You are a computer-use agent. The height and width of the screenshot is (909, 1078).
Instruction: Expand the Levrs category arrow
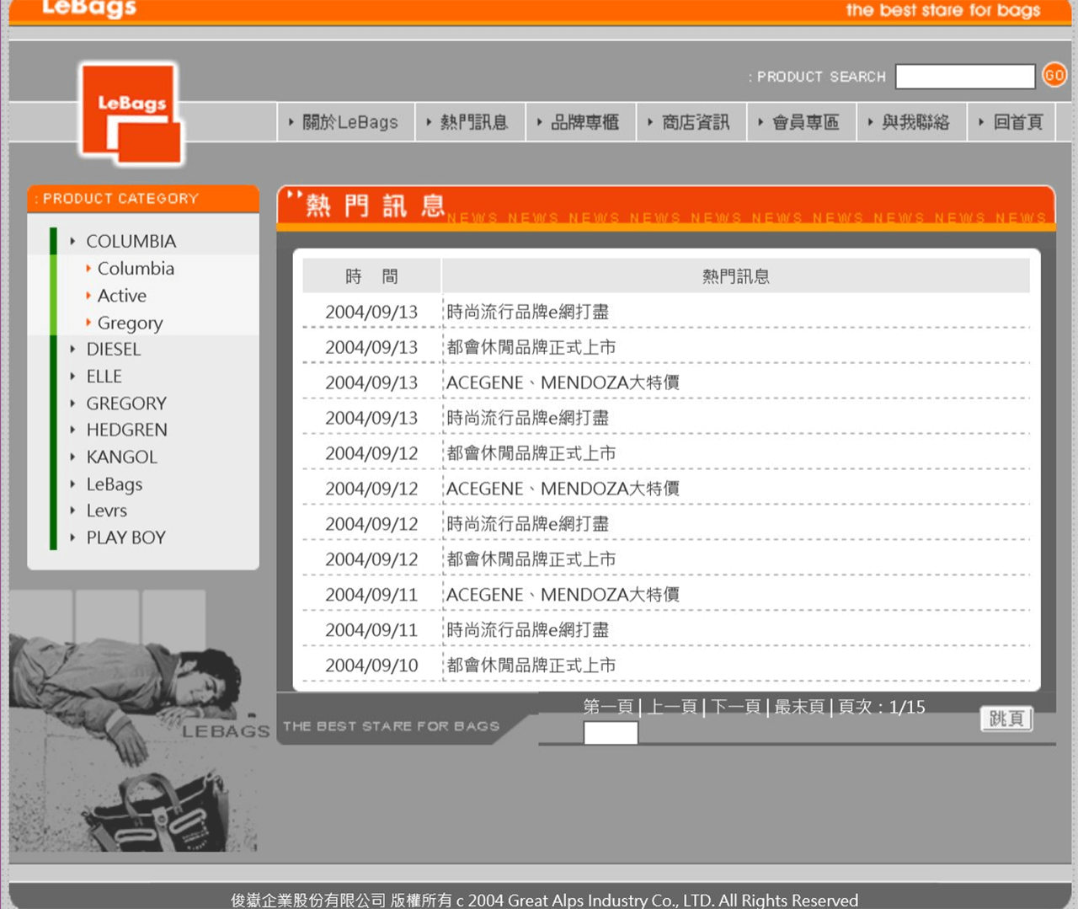[72, 511]
